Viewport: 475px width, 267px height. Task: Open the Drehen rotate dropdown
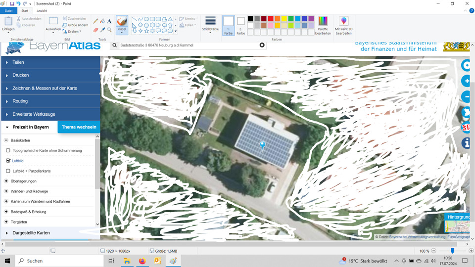[x=72, y=32]
